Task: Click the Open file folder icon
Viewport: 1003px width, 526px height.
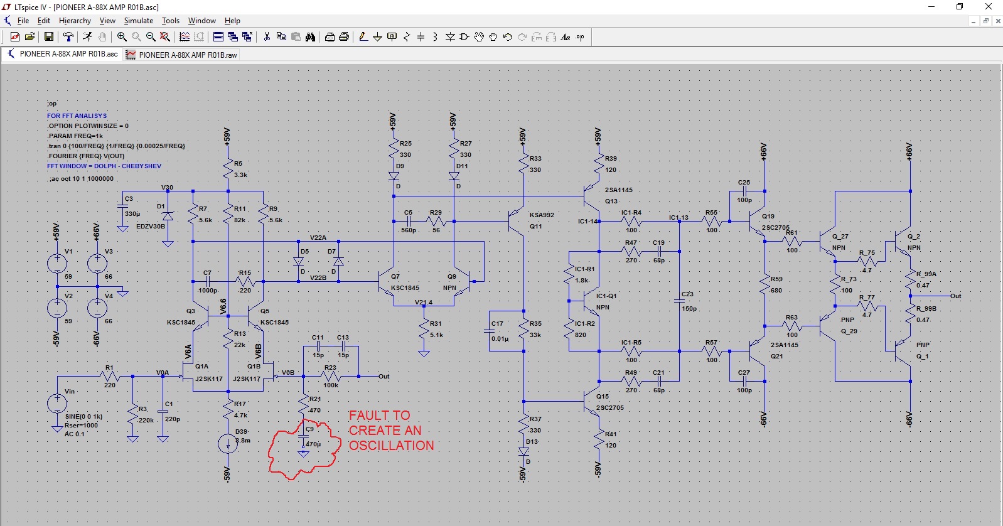Action: (x=29, y=37)
